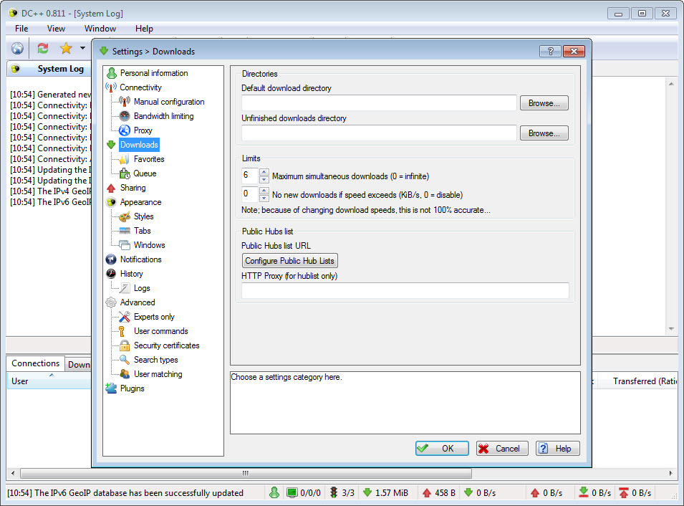
Task: Click the System Log scroll up arrow
Action: coord(671,84)
